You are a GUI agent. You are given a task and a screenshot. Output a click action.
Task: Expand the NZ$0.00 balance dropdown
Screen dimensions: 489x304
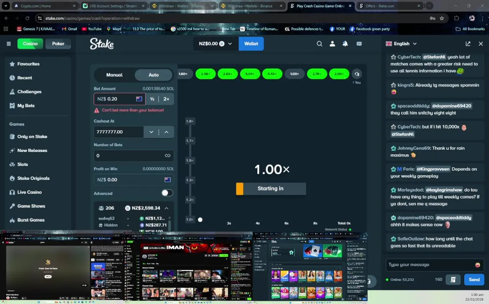tap(216, 43)
